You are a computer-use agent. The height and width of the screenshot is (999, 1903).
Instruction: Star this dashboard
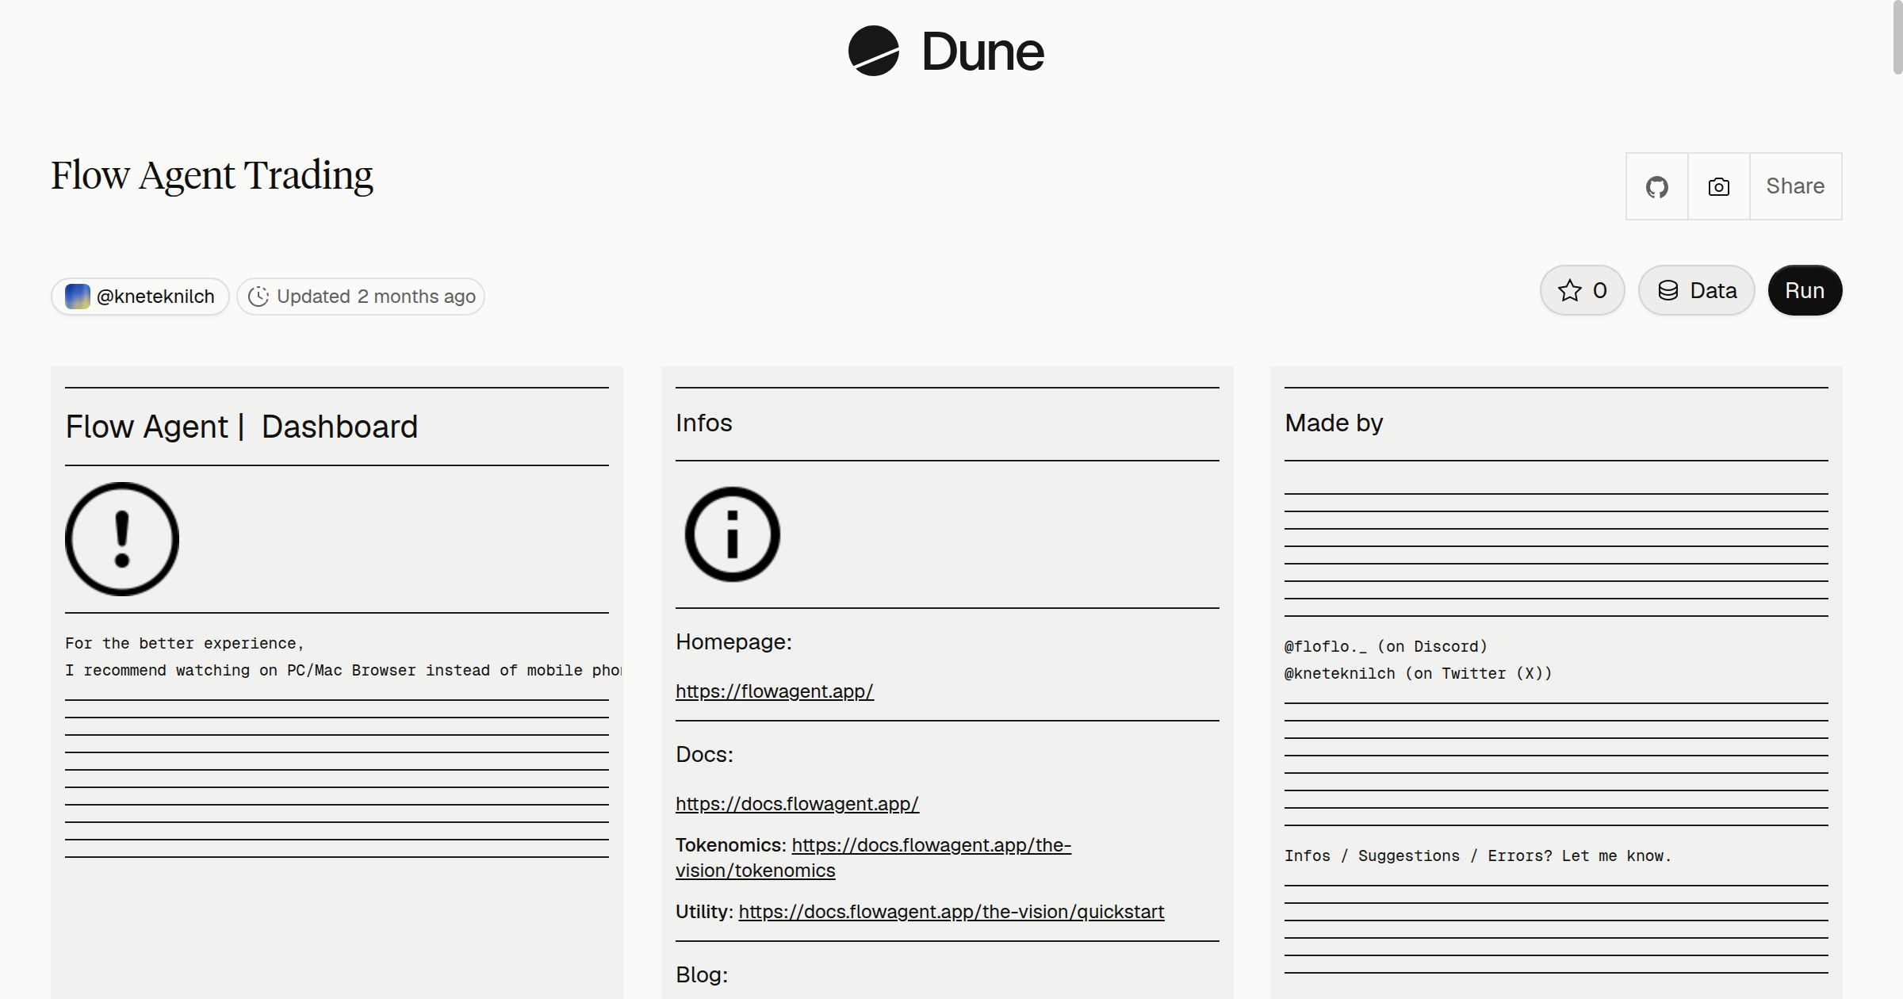pos(1582,290)
